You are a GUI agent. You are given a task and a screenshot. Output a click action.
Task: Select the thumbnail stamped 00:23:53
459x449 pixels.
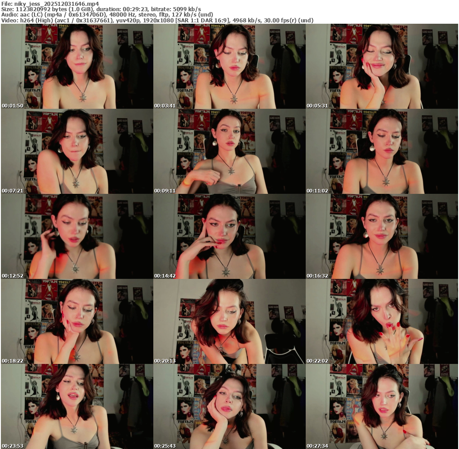click(77, 406)
